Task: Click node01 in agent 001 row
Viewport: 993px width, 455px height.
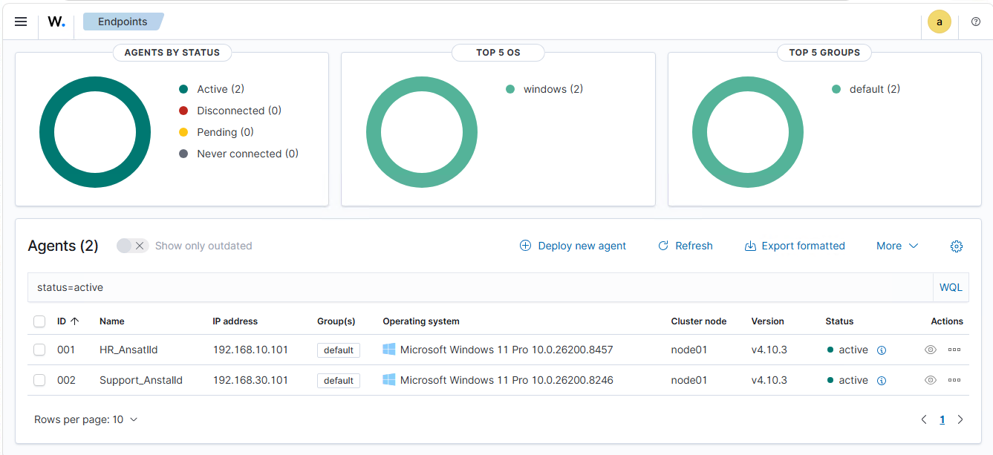Action: tap(689, 350)
